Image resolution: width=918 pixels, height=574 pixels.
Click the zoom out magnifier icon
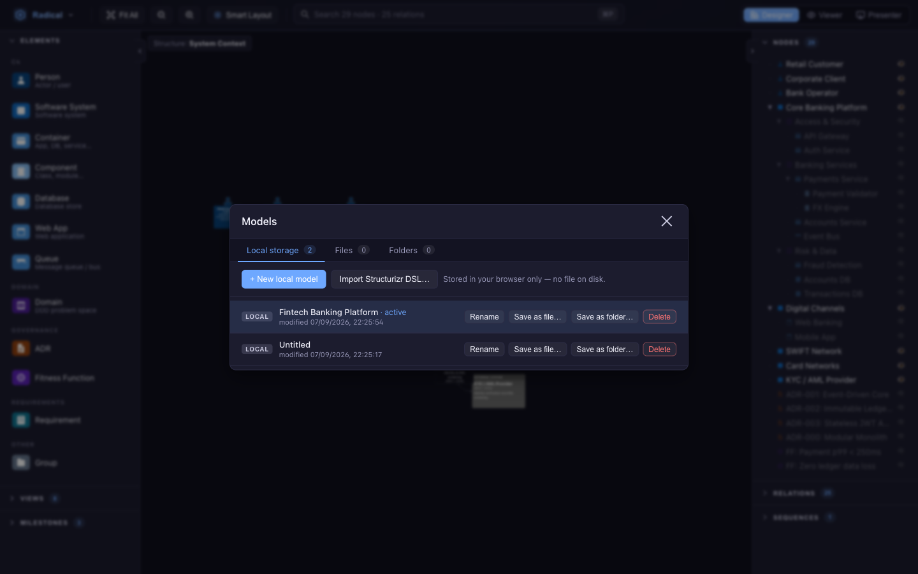tap(161, 15)
